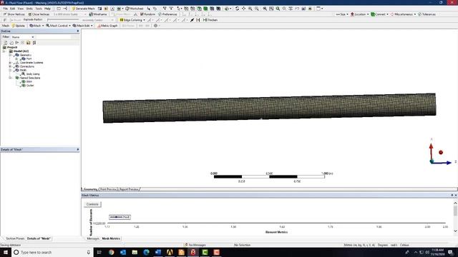Open the Edit menu
Viewport: 458px width, 257px height.
[x=12, y=9]
